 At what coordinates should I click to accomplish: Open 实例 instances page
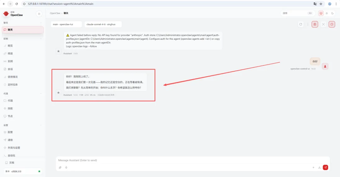pyautogui.click(x=23, y=61)
